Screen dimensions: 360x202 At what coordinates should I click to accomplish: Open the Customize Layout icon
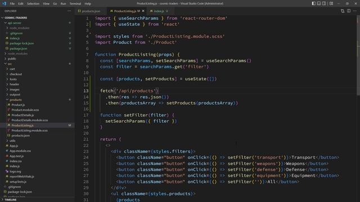(x=331, y=3)
